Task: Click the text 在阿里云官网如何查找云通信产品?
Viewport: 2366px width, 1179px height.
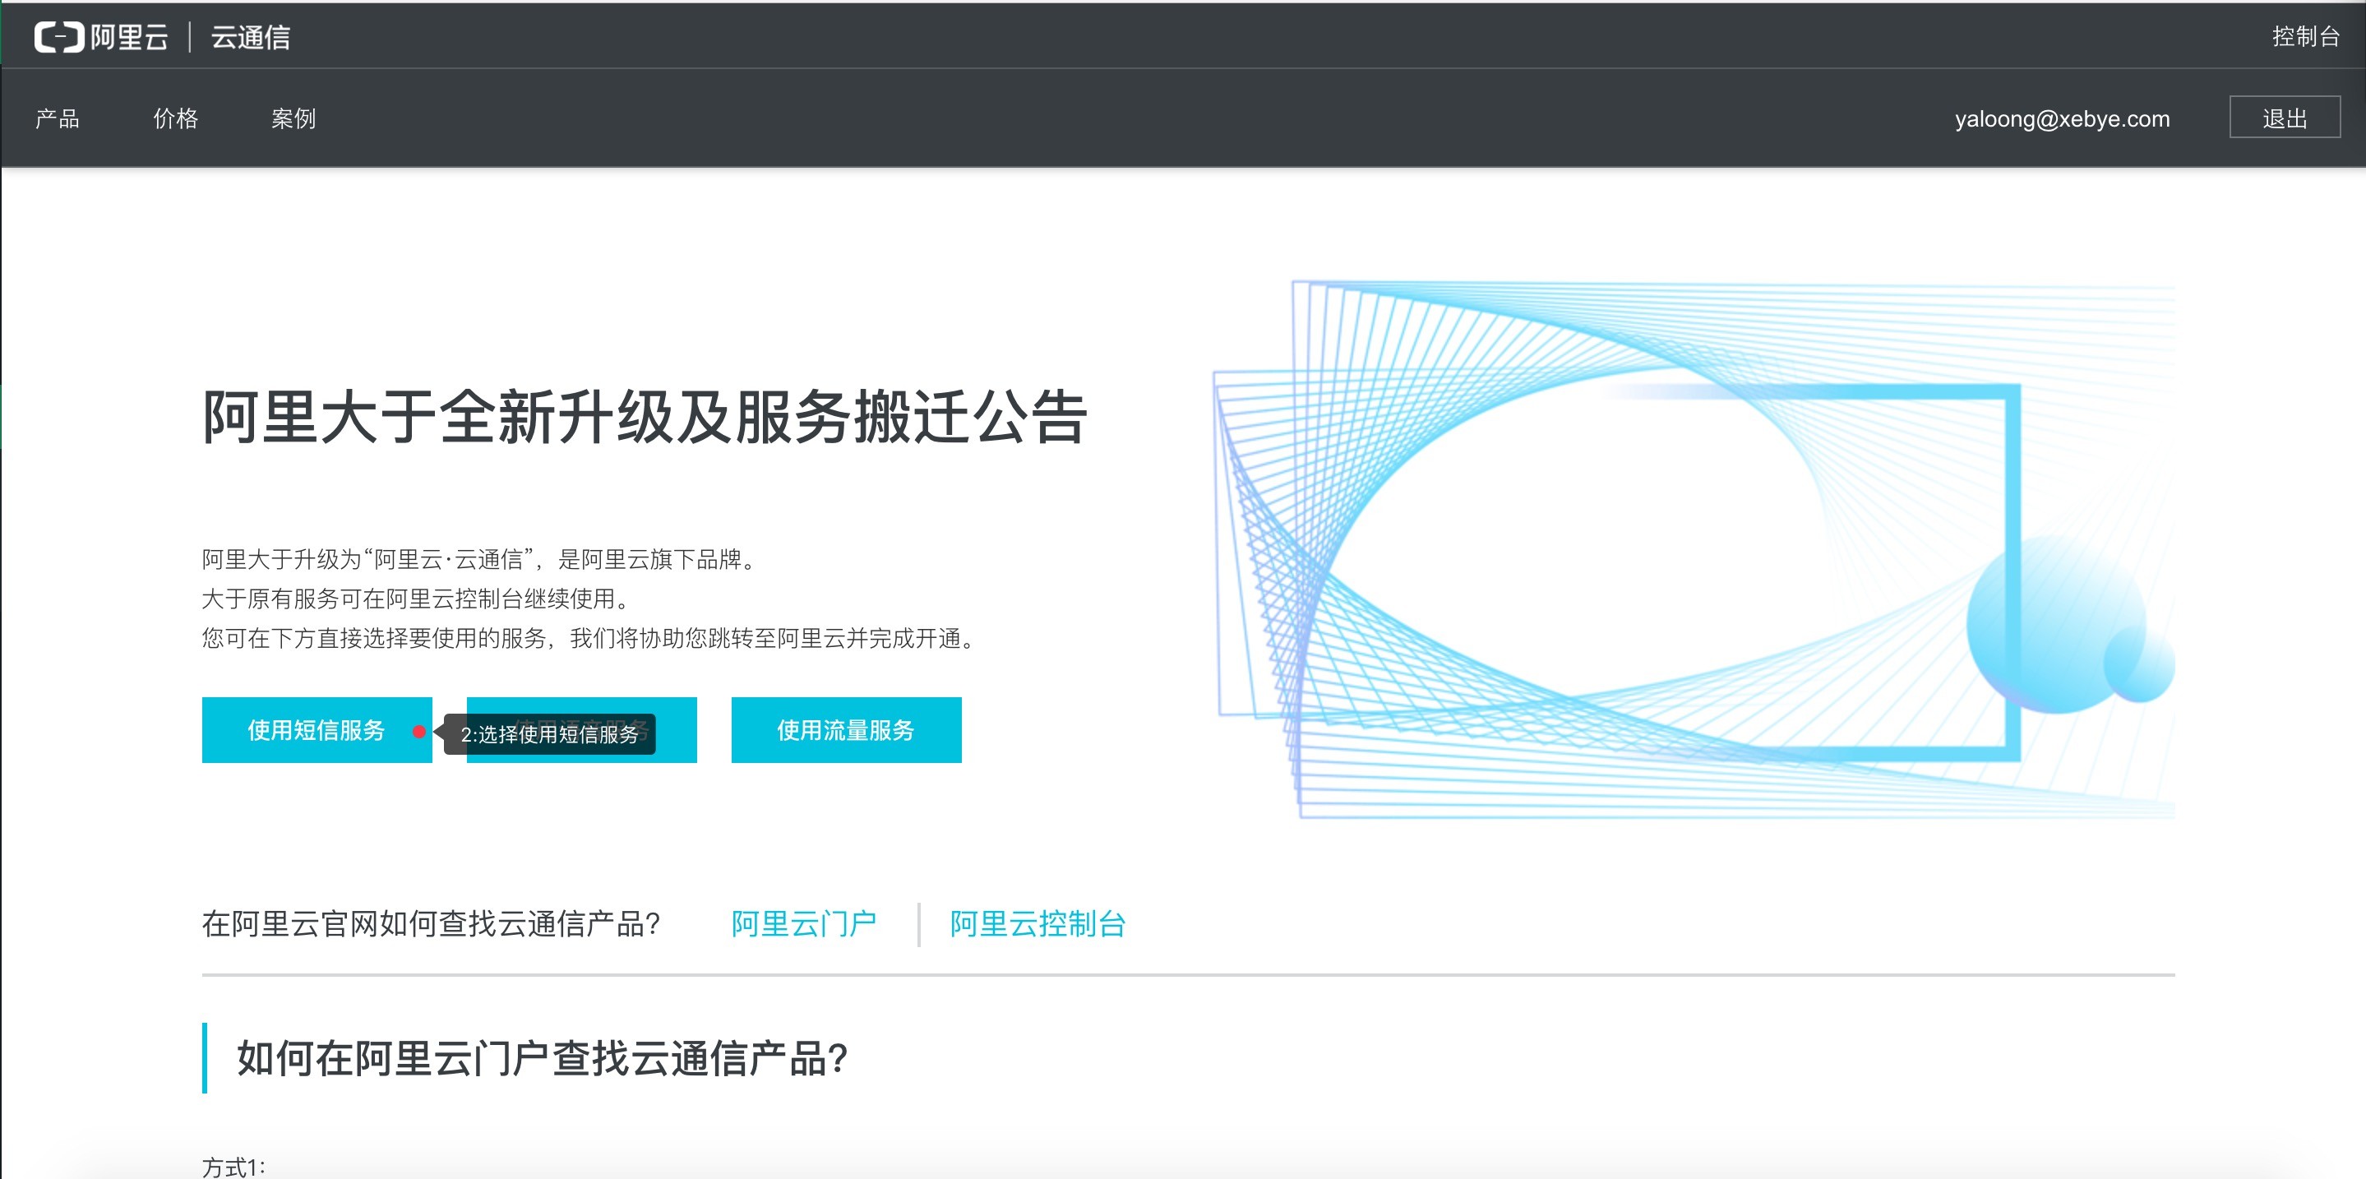Action: pos(432,924)
